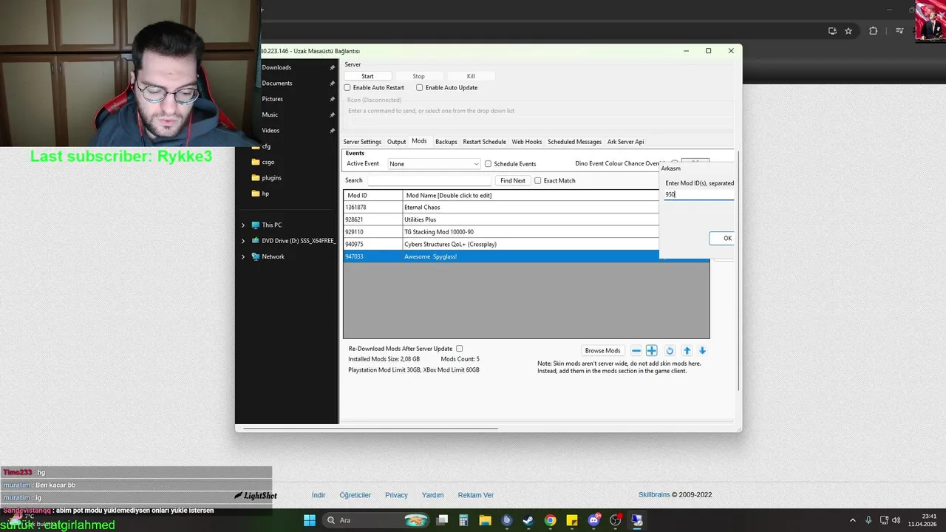Open browser media controls icon

(899, 31)
